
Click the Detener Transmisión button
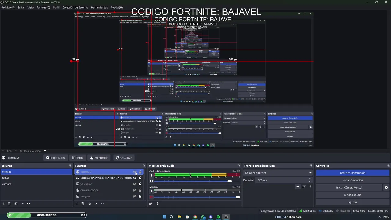353,173
